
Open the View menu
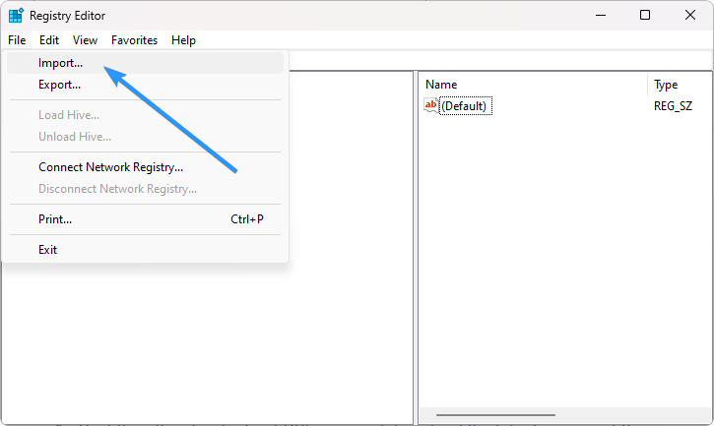tap(85, 40)
